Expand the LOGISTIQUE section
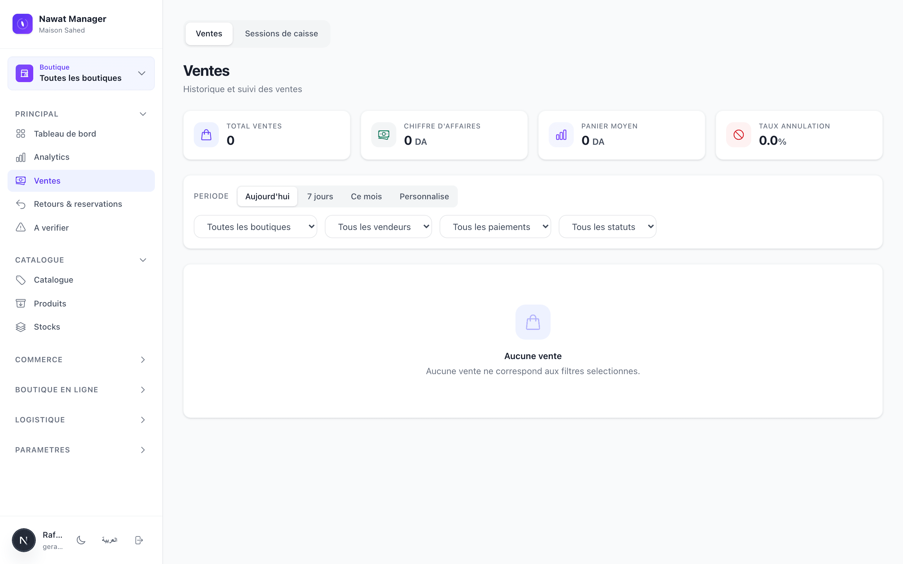This screenshot has height=564, width=903. (x=81, y=420)
